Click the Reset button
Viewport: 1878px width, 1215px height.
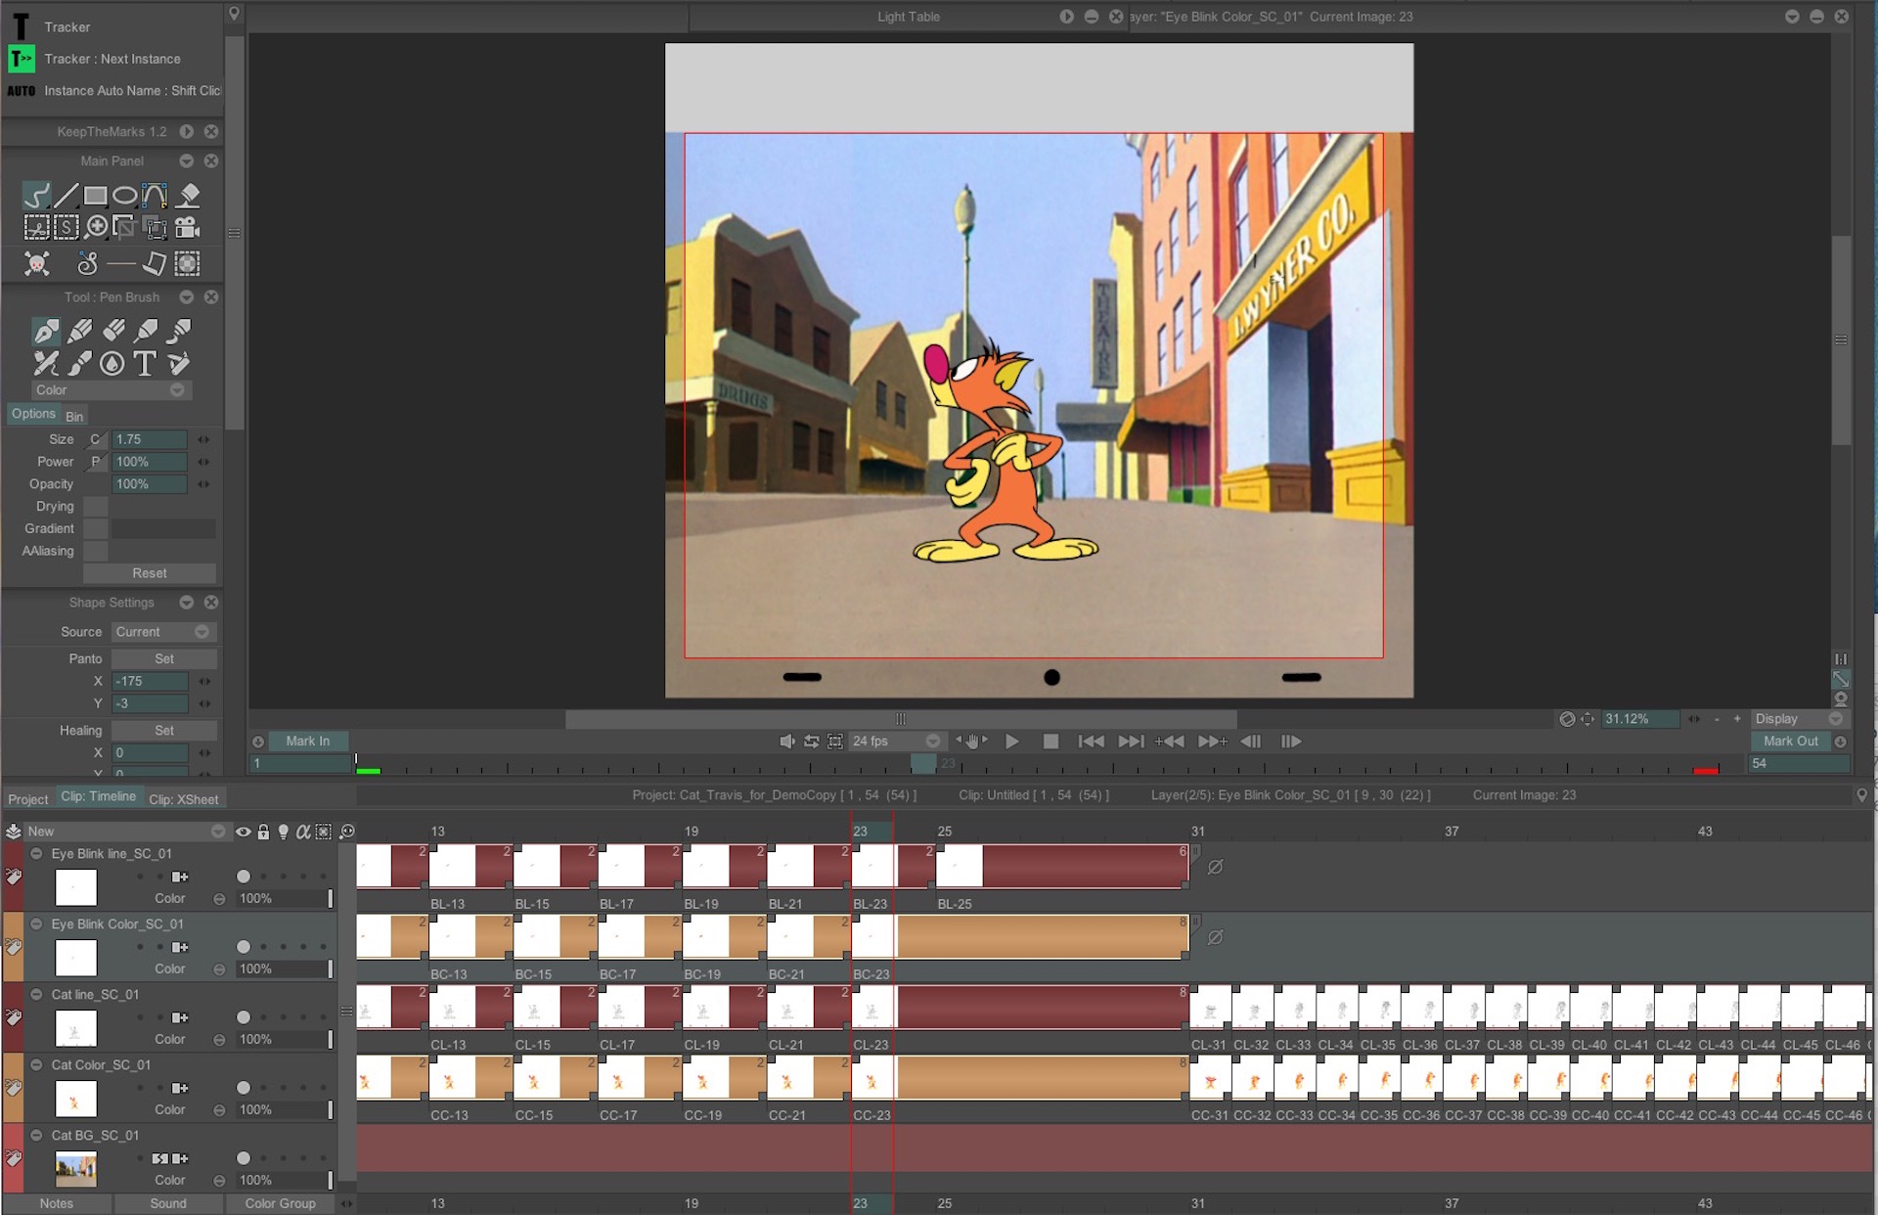[x=150, y=573]
